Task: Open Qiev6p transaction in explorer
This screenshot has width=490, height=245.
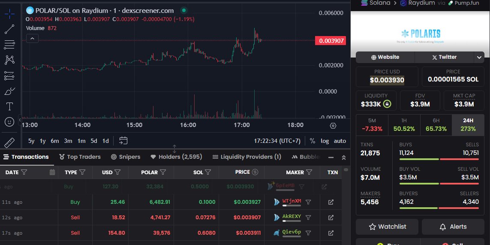Action: [x=331, y=233]
